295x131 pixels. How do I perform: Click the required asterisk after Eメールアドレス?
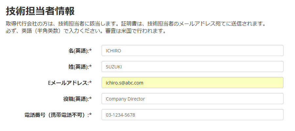90,83
